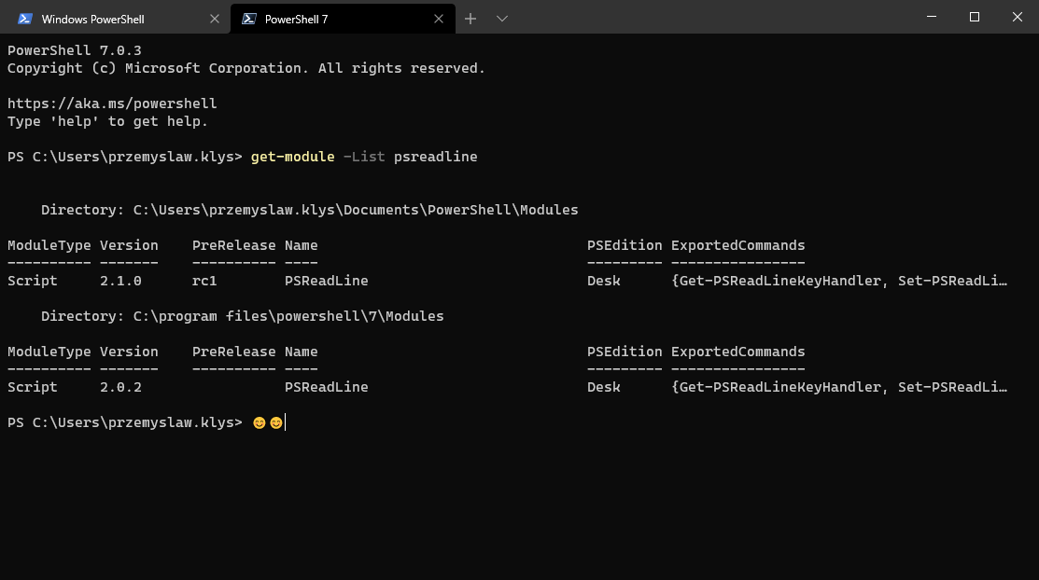Click the PowerShell shell icon on the inactive tab
The width and height of the screenshot is (1039, 580).
tap(25, 18)
